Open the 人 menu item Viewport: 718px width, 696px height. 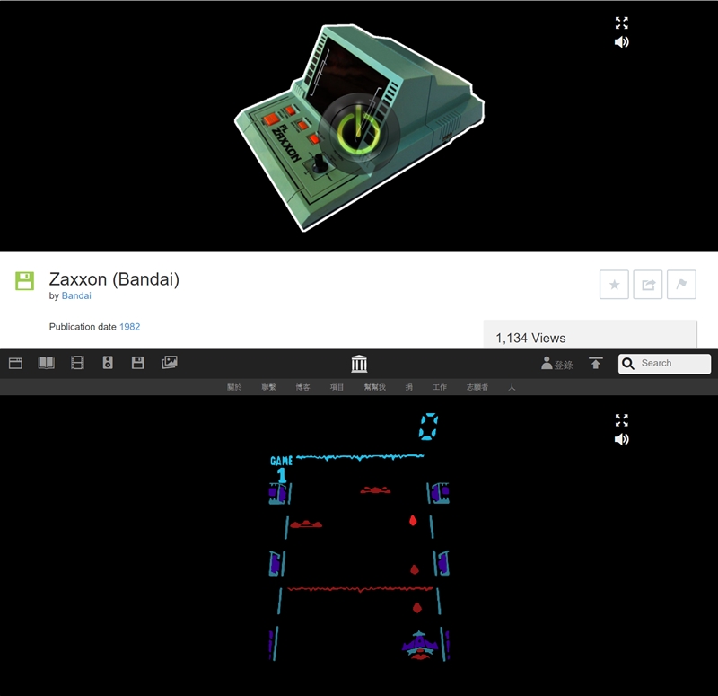[512, 387]
